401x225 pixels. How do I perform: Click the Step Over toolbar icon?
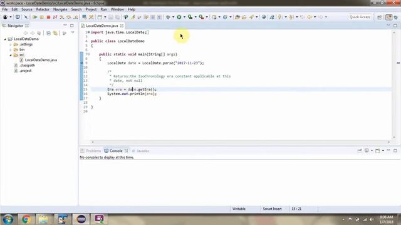click(x=68, y=17)
